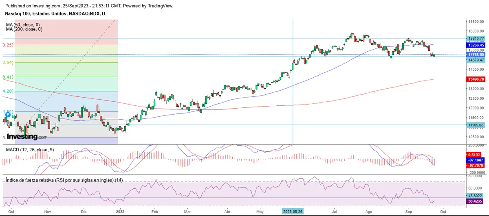Click the MA (50, close, 0) legend

tap(23, 25)
